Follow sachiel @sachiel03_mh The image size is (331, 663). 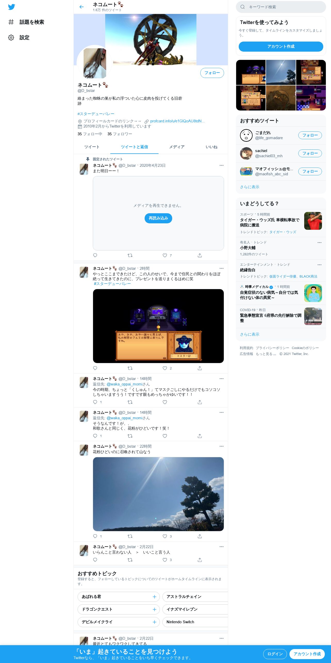(x=310, y=153)
